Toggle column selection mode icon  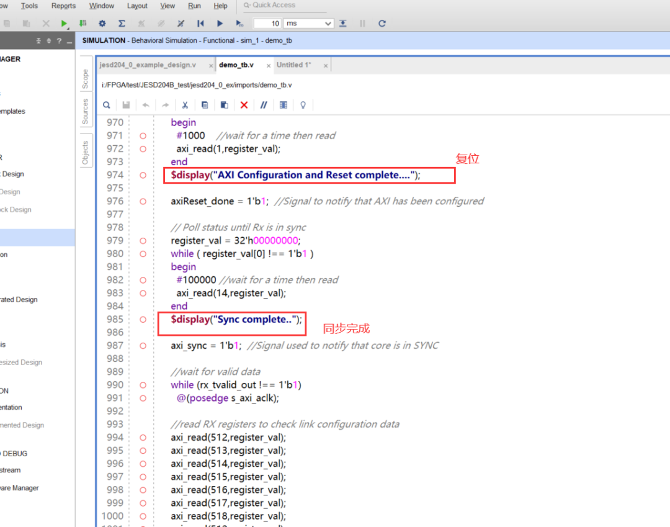(284, 105)
